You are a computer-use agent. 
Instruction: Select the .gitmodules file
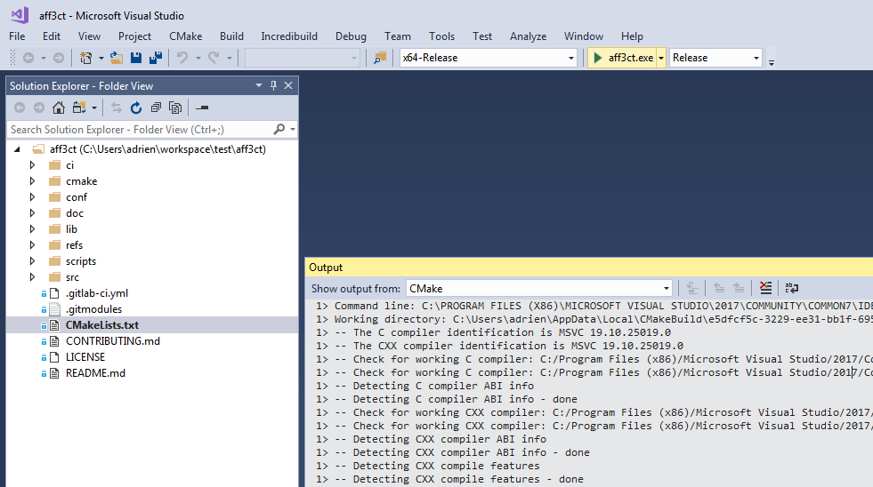tap(93, 309)
